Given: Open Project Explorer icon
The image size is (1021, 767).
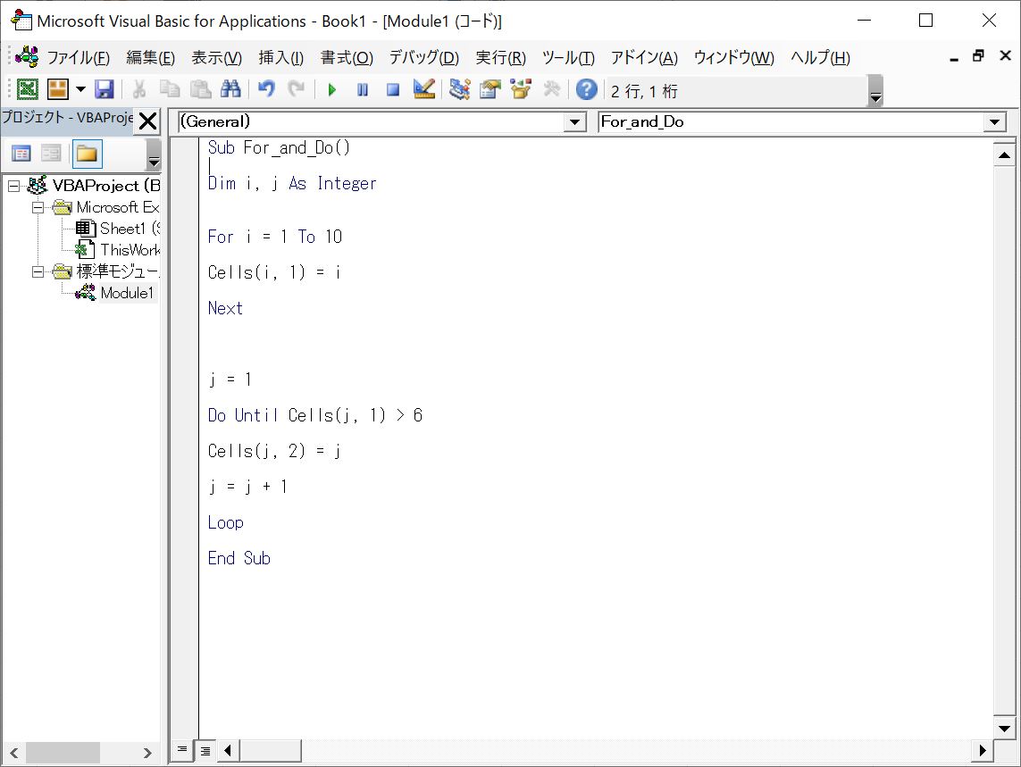Looking at the screenshot, I should pos(460,89).
